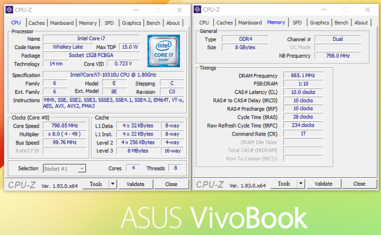The width and height of the screenshot is (381, 235).
Task: Expand the Socket #1 selection combo box
Action: (82, 168)
